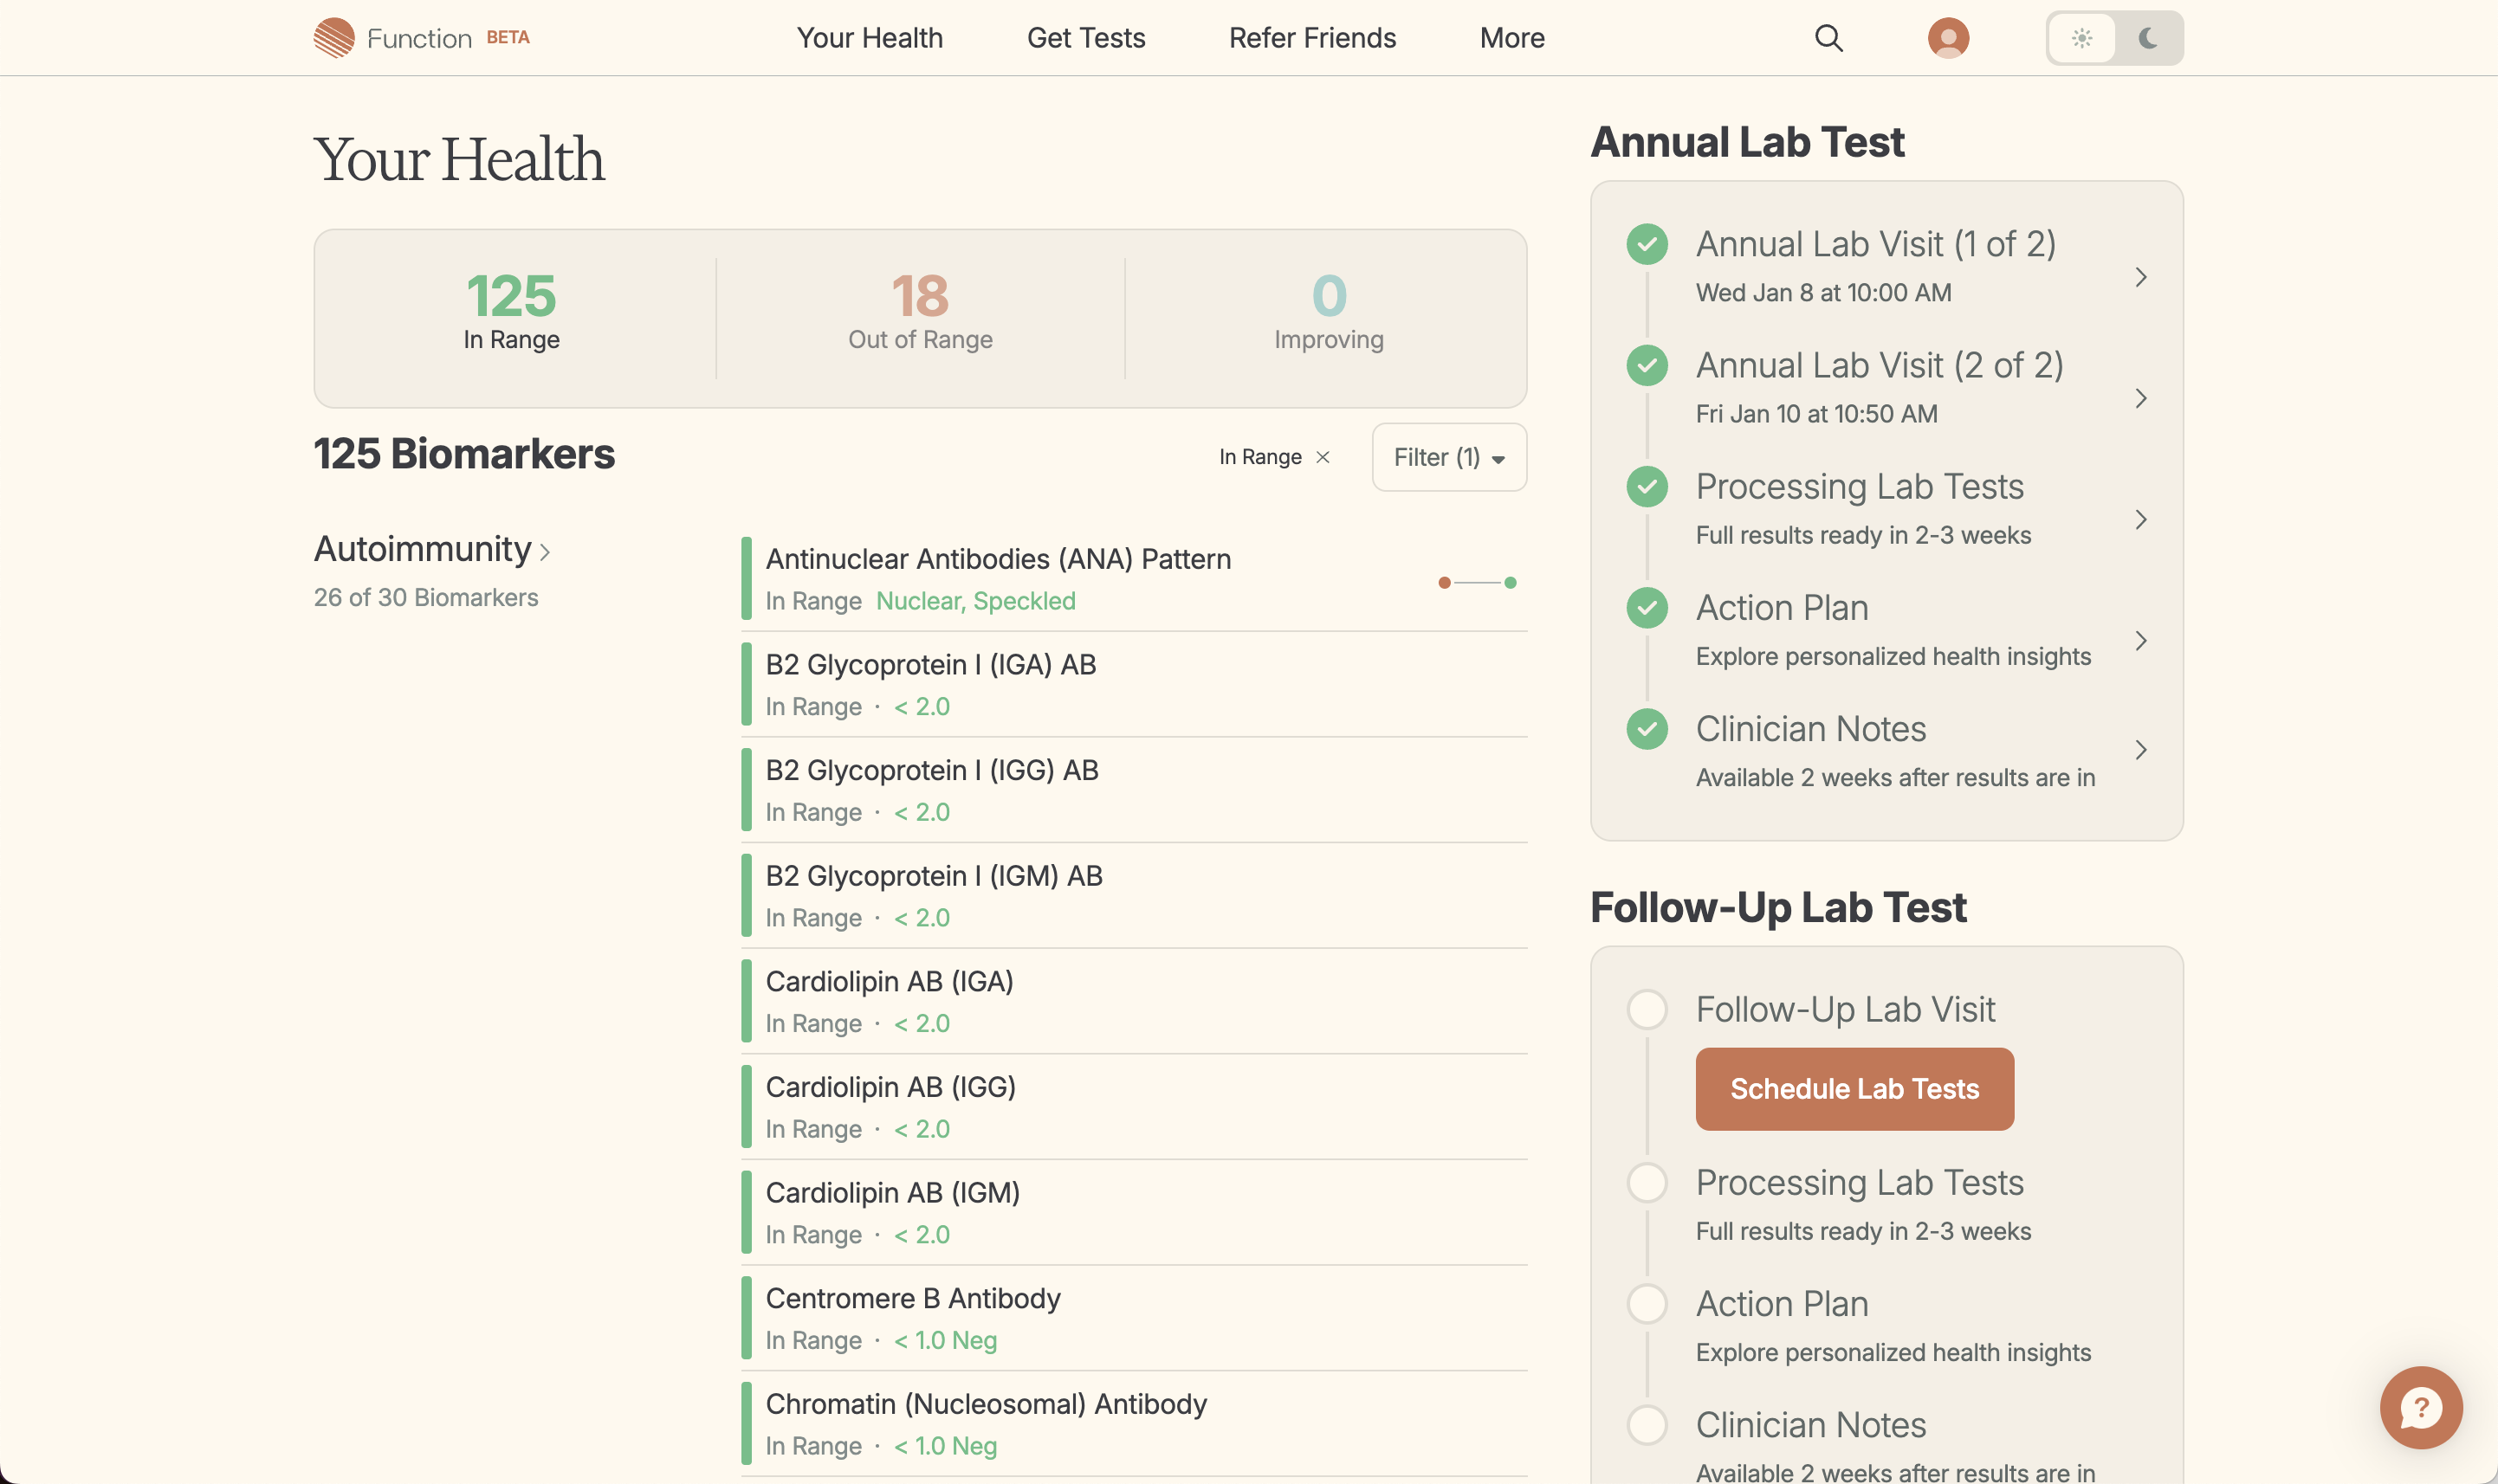Click the ANA Pattern range indicator

point(1477,582)
